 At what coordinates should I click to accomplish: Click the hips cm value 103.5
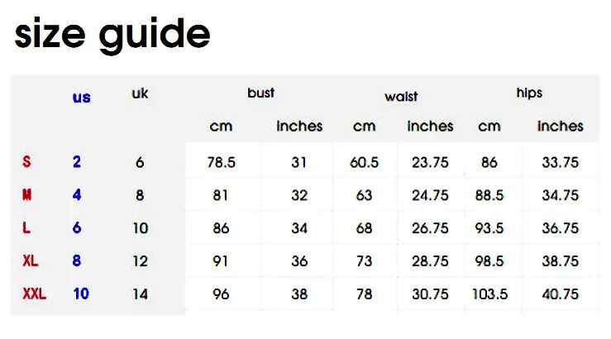click(x=489, y=294)
